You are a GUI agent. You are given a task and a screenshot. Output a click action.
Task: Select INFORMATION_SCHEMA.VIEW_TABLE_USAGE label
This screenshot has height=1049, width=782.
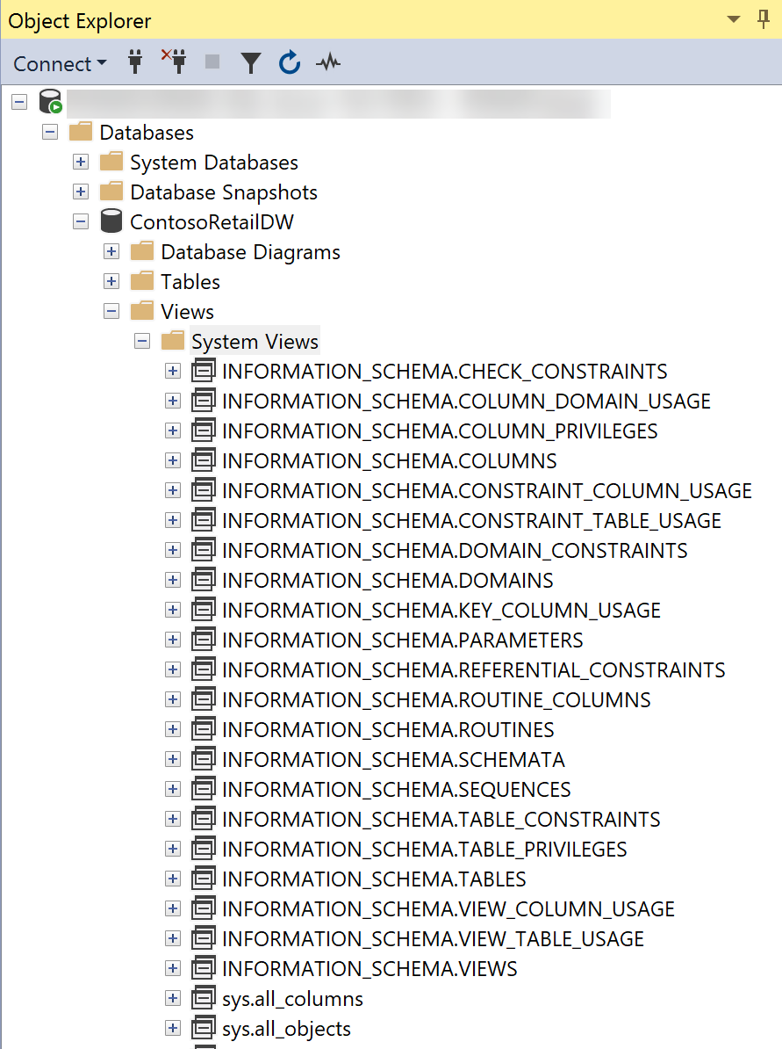(433, 939)
